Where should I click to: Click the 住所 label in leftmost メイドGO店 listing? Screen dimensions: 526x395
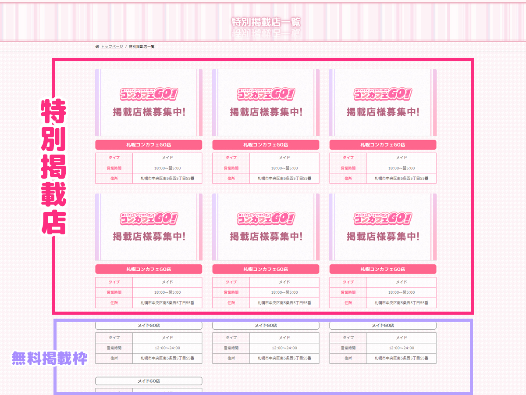114,359
